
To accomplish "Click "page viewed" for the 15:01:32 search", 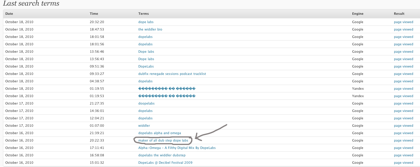I will [403, 163].
